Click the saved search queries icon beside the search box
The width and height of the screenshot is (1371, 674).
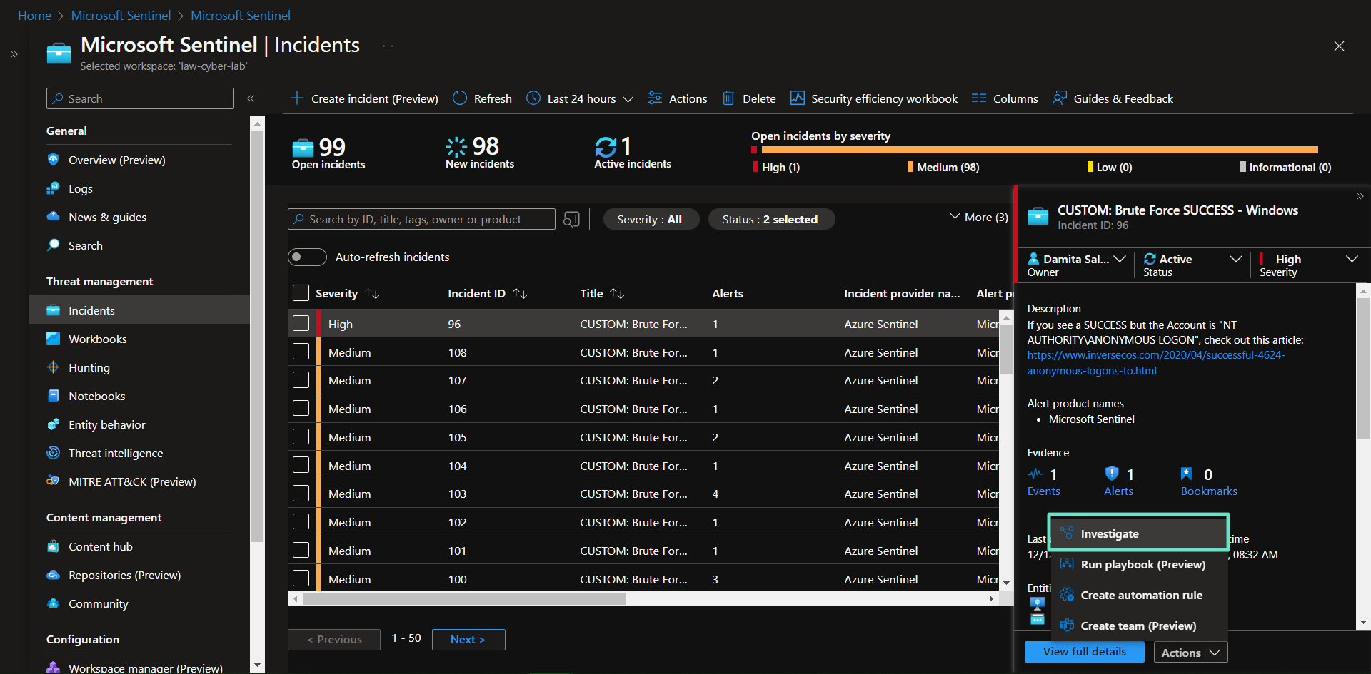[x=571, y=219]
